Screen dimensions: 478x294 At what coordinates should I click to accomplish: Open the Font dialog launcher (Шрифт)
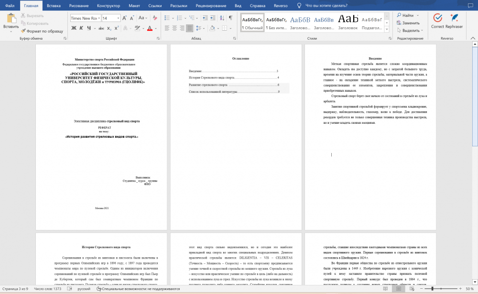[x=158, y=38]
